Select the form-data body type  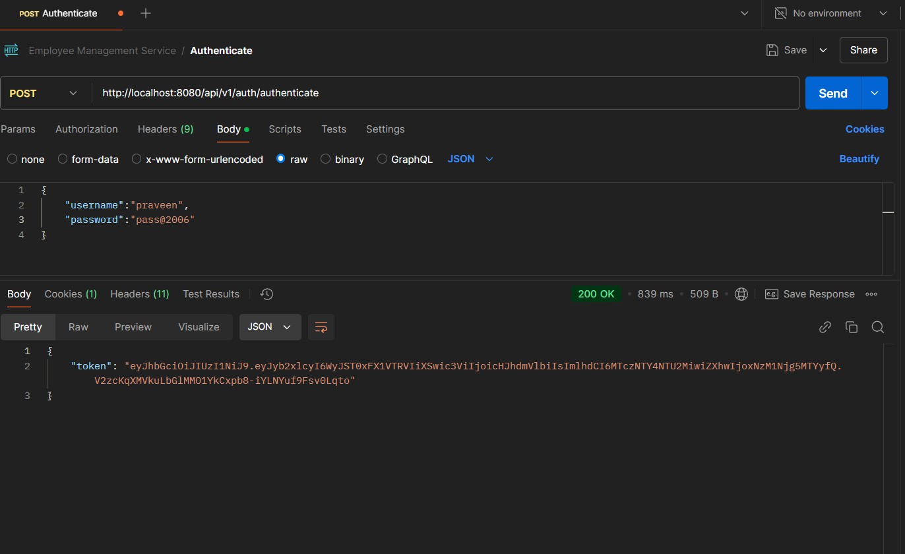tap(63, 159)
